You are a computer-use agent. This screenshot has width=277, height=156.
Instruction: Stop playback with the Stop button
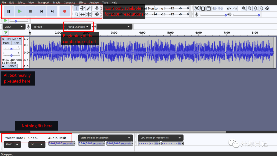pyautogui.click(x=30, y=11)
